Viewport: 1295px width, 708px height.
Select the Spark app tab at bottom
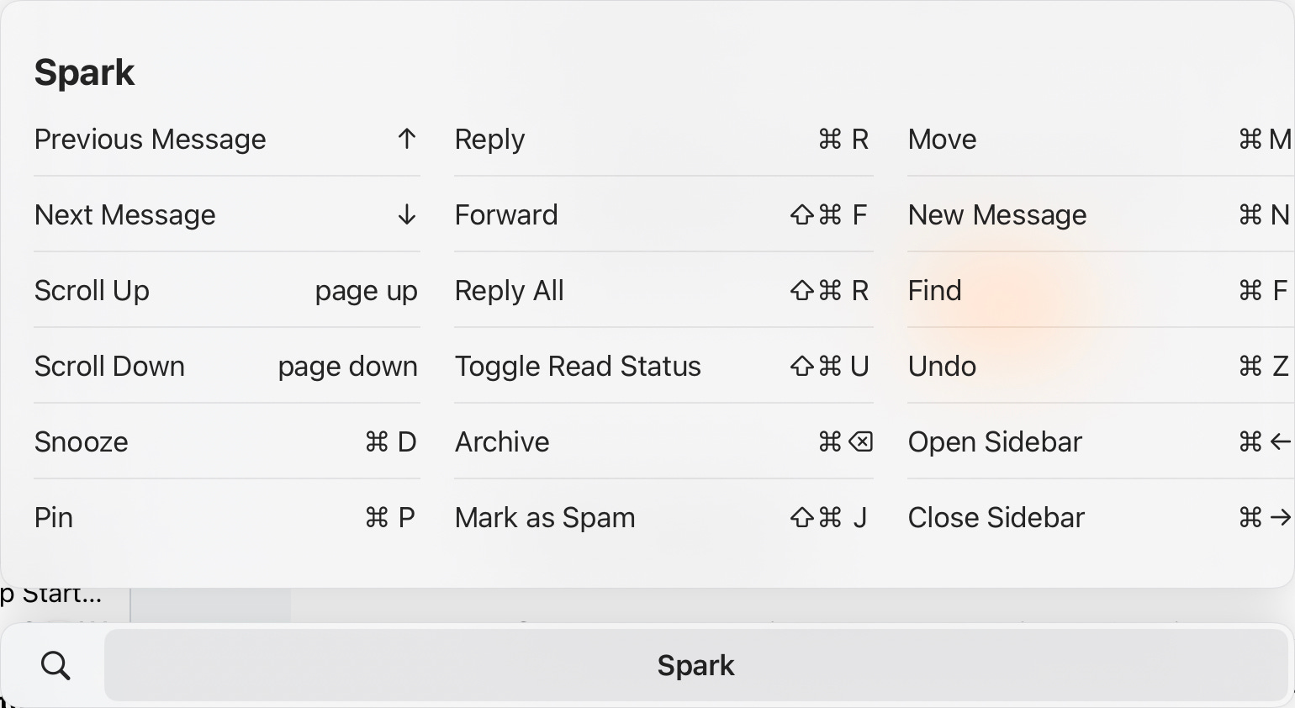tap(695, 665)
